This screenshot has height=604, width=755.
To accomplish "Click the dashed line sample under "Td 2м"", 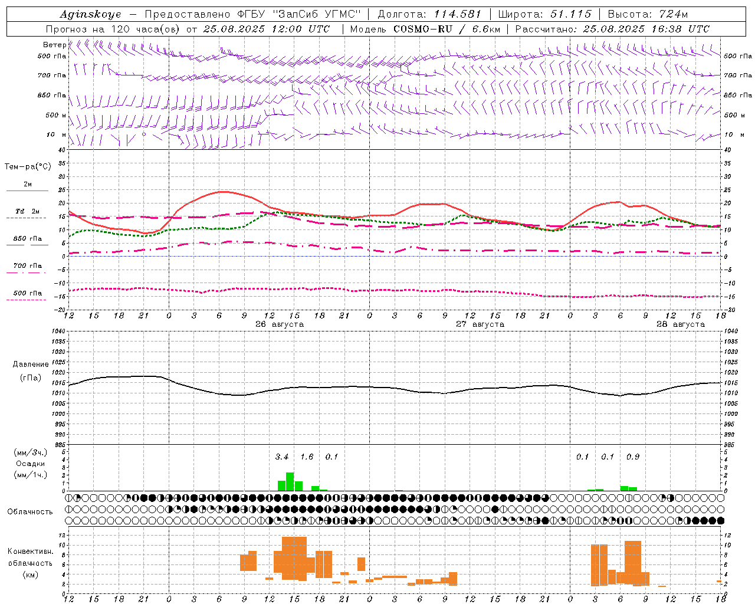I will pos(27,218).
